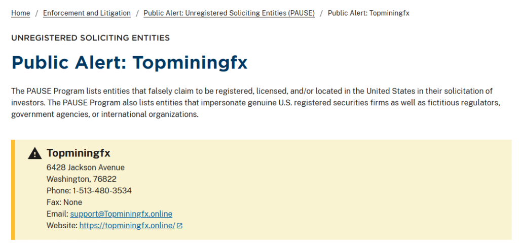Click the large Public Alert: Topminingfx heading
The height and width of the screenshot is (249, 519).
click(x=129, y=62)
